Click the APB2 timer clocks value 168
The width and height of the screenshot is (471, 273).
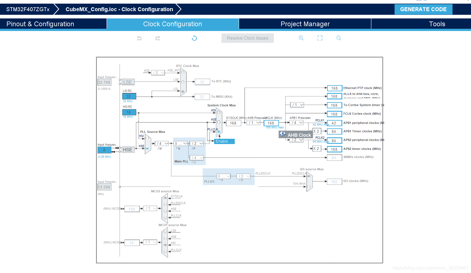click(x=334, y=149)
